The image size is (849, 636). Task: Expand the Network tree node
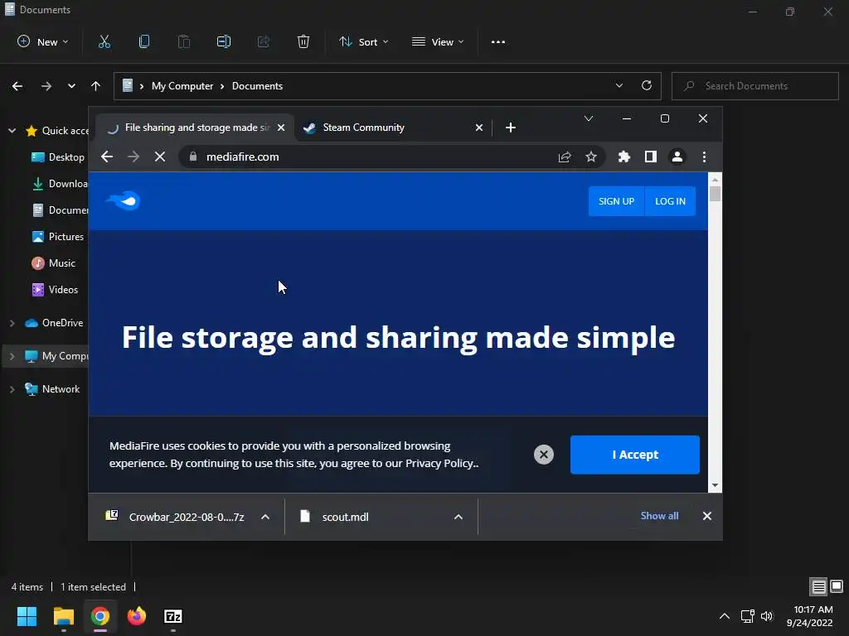tap(12, 389)
